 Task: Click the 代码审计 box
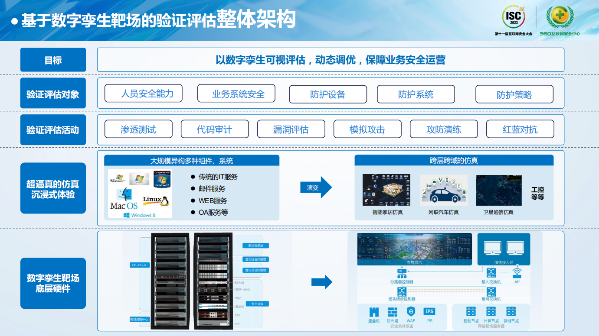pyautogui.click(x=215, y=129)
